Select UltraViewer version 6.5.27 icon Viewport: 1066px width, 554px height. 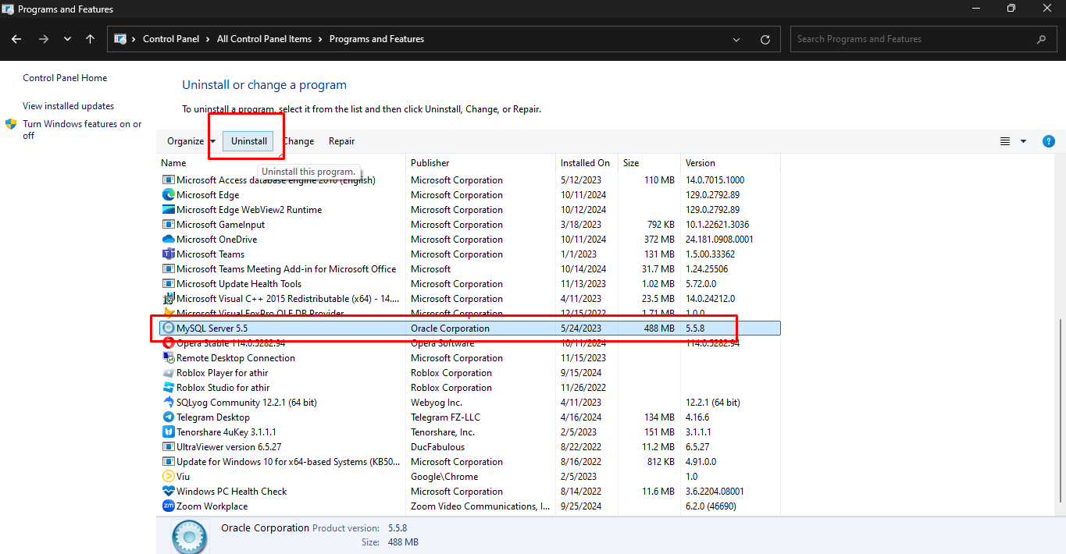coord(168,447)
